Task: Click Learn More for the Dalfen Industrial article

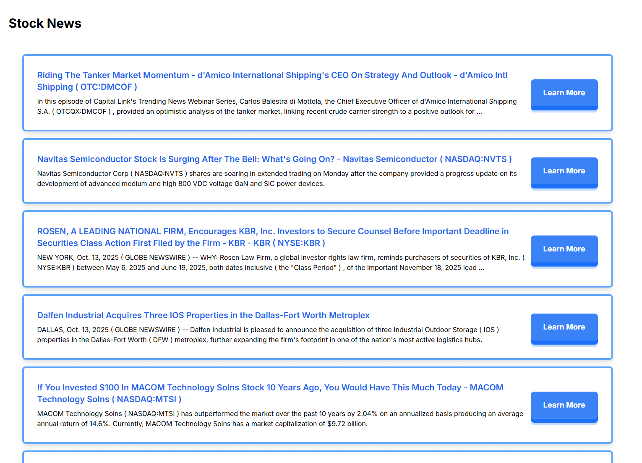Action: coord(564,327)
